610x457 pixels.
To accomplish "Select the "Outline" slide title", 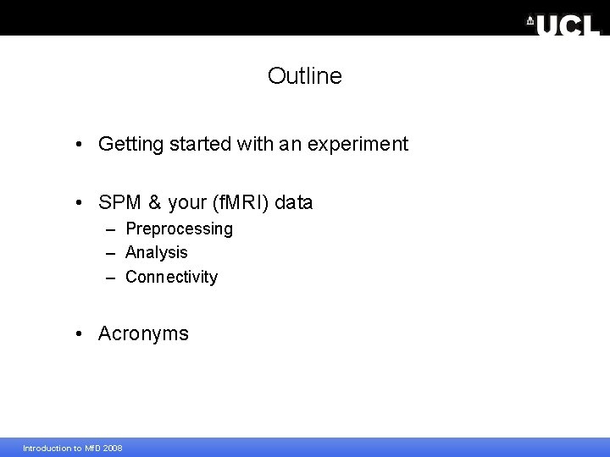I will (x=305, y=76).
